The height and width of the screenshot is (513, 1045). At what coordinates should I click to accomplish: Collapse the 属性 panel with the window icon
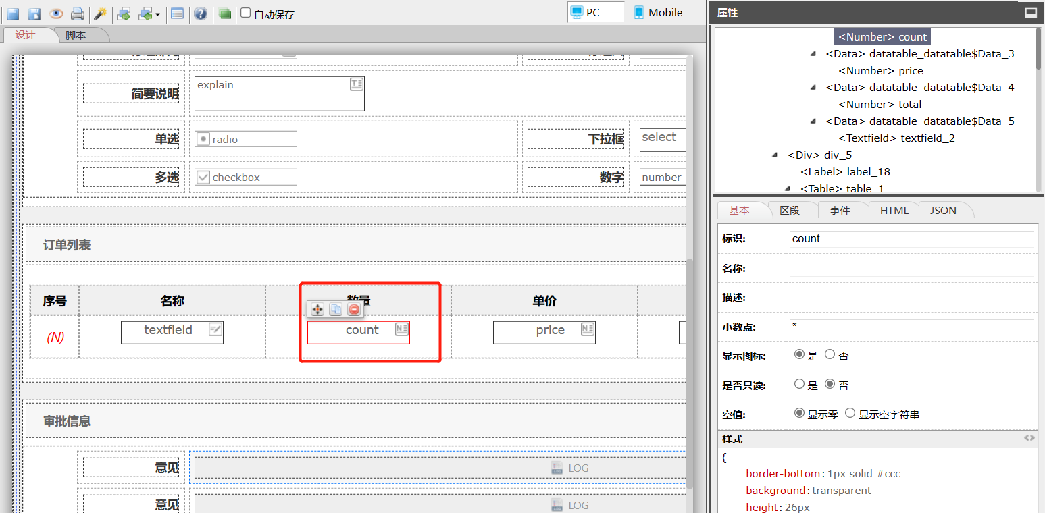point(1030,12)
